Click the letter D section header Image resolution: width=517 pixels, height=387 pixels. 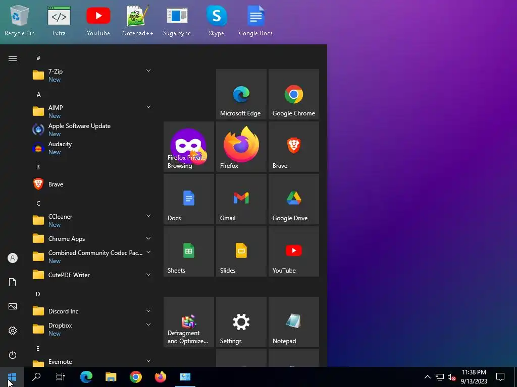38,294
